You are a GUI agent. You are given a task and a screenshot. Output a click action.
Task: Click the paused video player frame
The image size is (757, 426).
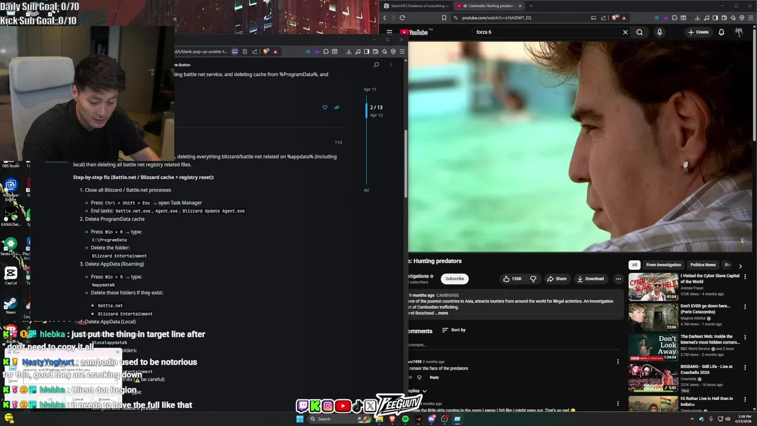pyautogui.click(x=580, y=146)
